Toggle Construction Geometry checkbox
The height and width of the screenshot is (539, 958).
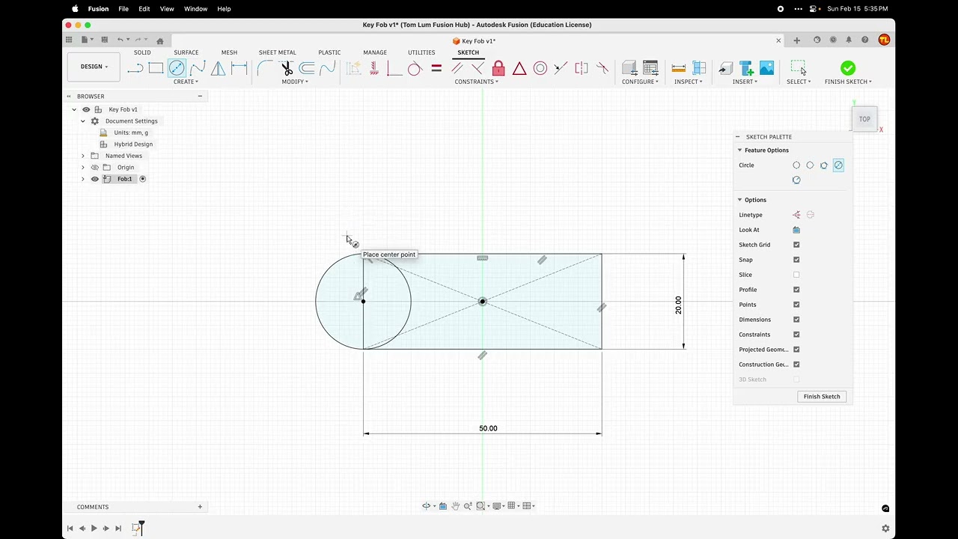pyautogui.click(x=796, y=365)
